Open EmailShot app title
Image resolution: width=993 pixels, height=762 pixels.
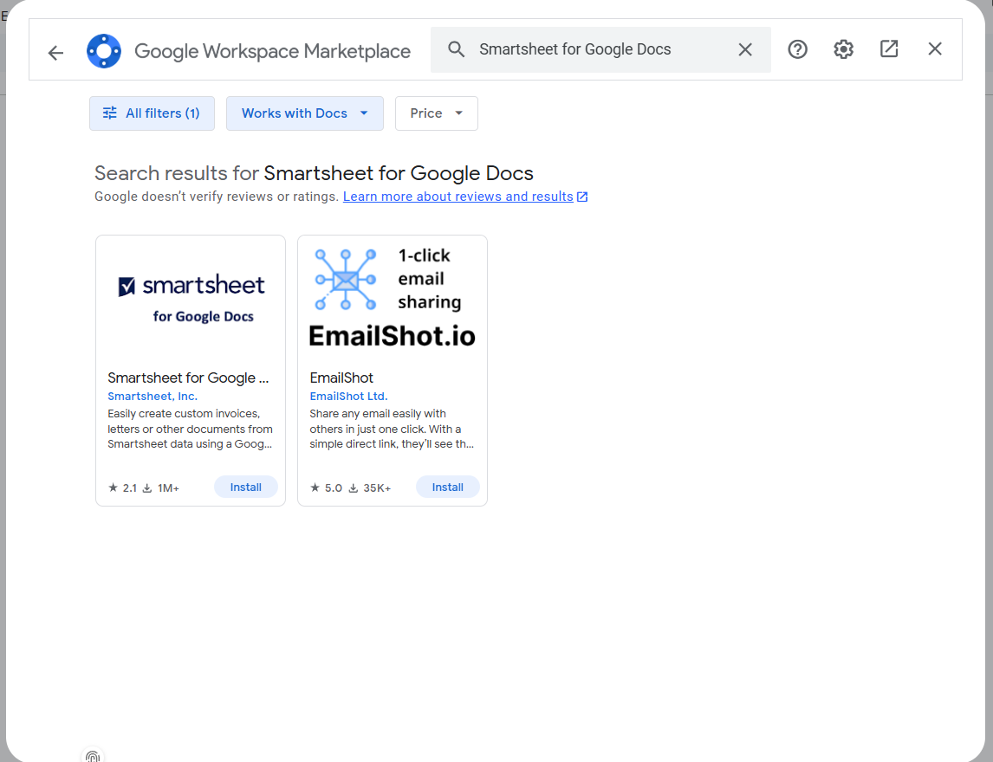(x=341, y=378)
